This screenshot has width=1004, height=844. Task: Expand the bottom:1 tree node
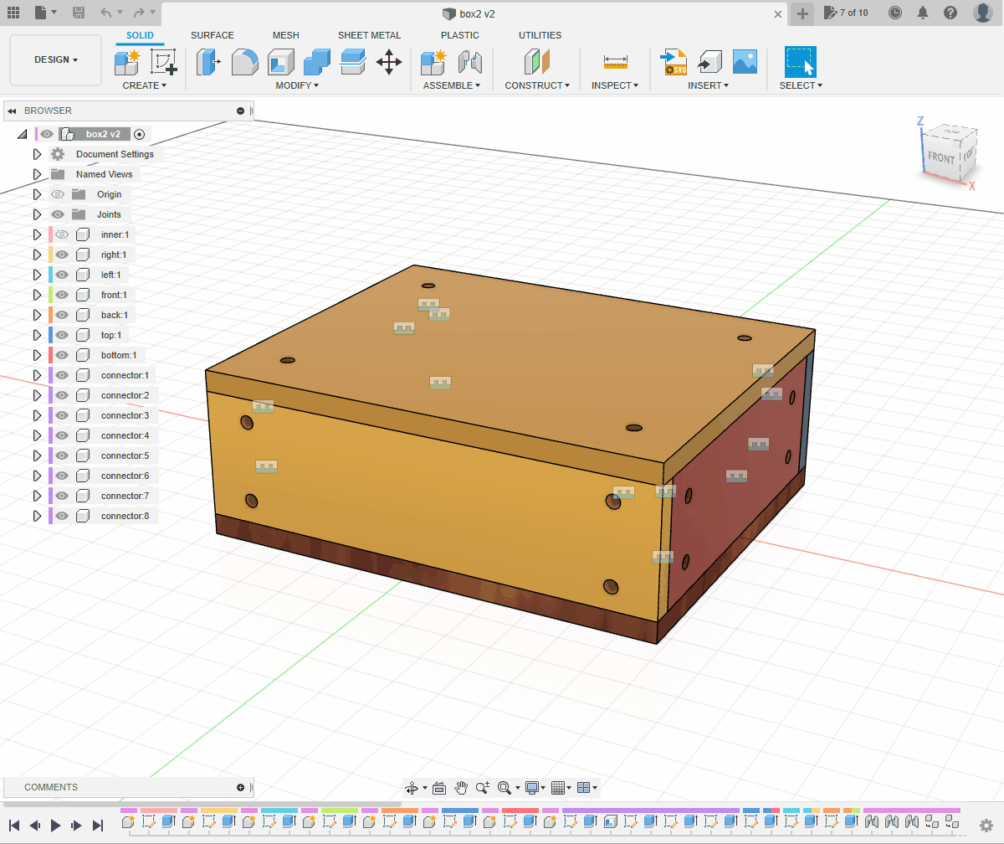click(37, 355)
